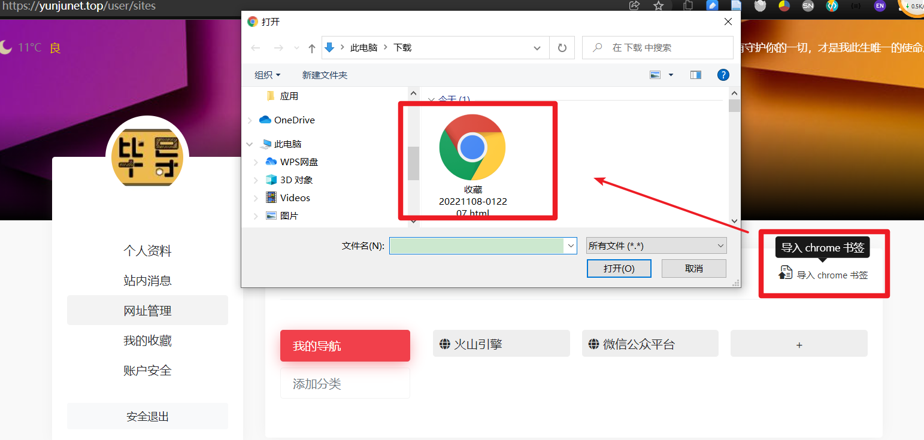
Task: Click the blue pen extension icon
Action: tap(713, 6)
